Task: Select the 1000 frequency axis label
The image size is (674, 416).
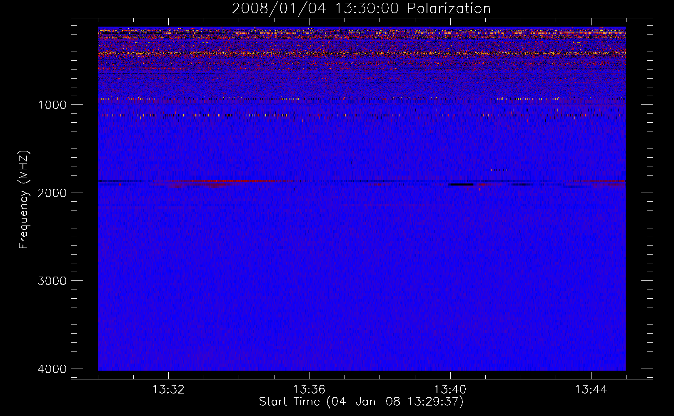Action: 52,105
